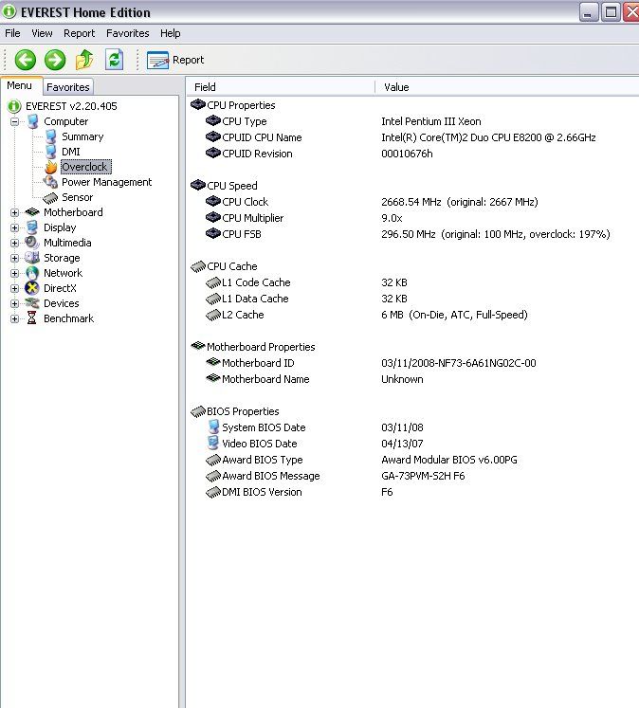Open the Help menu
The height and width of the screenshot is (708, 639).
point(170,33)
